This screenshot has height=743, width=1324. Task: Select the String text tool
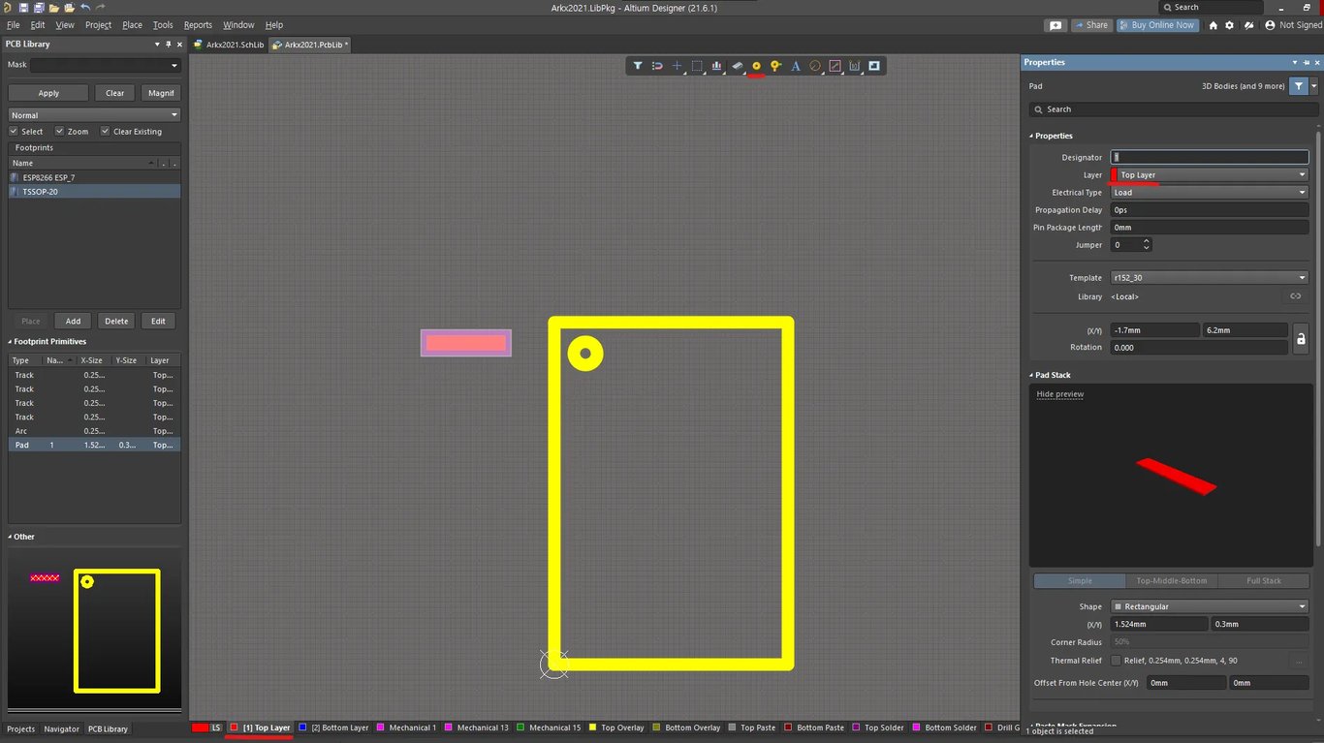coord(795,66)
